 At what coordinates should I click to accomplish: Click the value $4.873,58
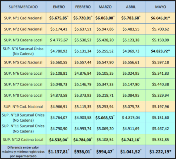[59, 95]
